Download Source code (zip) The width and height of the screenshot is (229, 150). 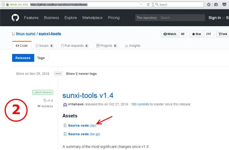pyautogui.click(x=82, y=125)
